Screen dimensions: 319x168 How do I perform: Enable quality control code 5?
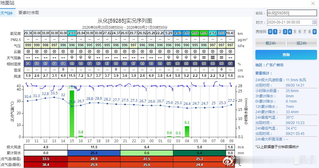point(295,32)
